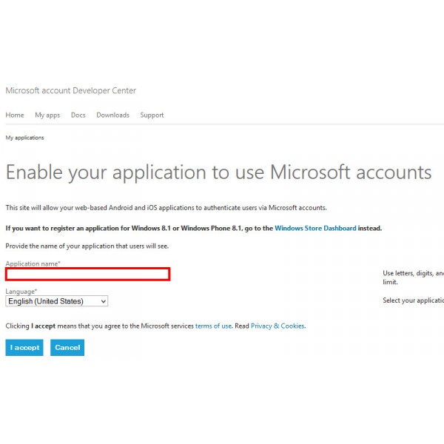
Task: Click the 'Provide the name of your application' text
Action: pyautogui.click(x=87, y=246)
